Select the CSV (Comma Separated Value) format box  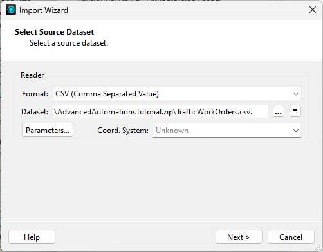[x=177, y=94]
